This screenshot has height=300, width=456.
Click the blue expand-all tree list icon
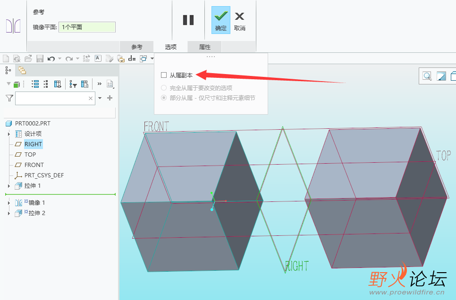point(35,84)
